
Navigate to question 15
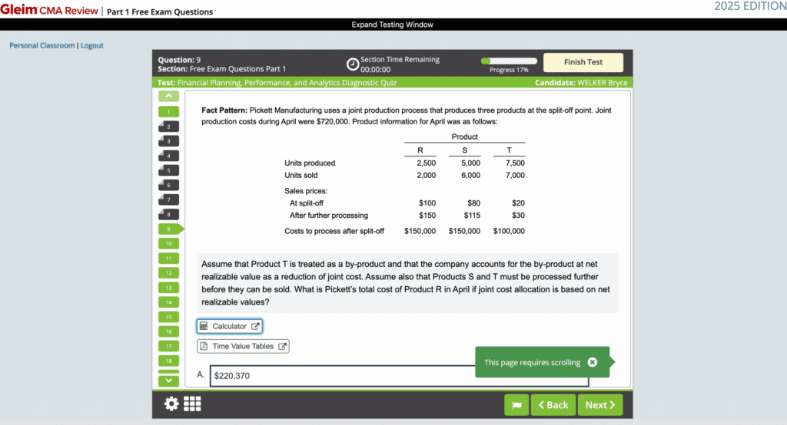click(168, 317)
